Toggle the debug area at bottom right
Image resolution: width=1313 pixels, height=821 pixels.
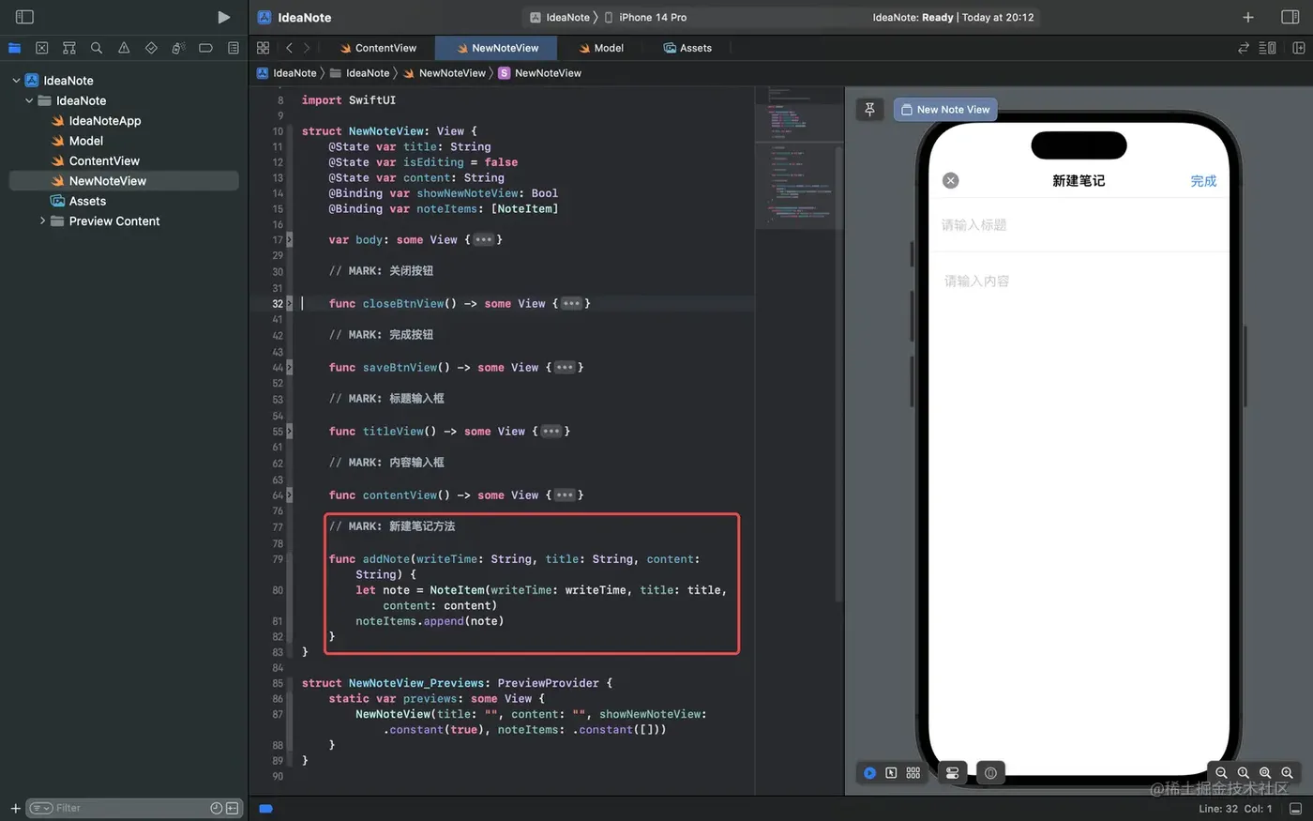[1295, 809]
